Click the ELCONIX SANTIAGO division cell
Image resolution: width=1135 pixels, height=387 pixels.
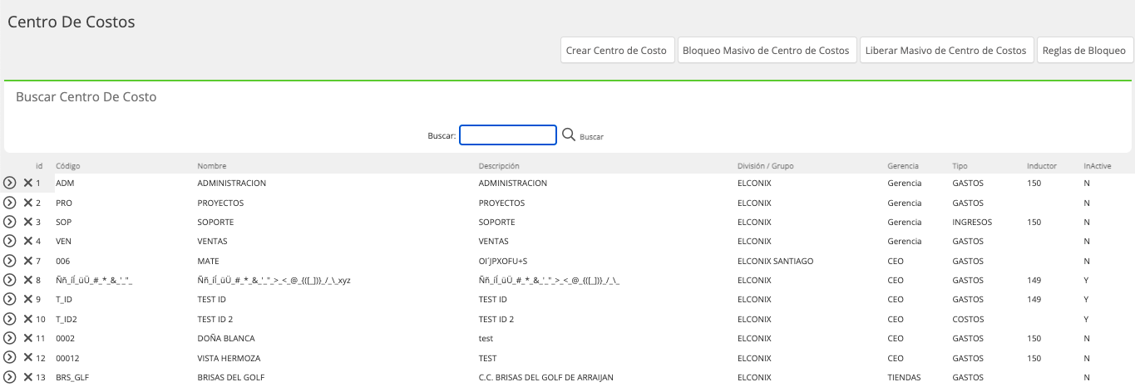click(775, 261)
